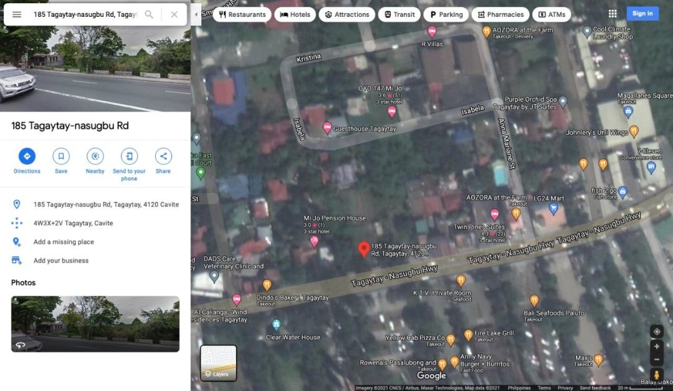Select fish 2 go store pin
Image resolution: width=673 pixels, height=391 pixels.
point(623,192)
